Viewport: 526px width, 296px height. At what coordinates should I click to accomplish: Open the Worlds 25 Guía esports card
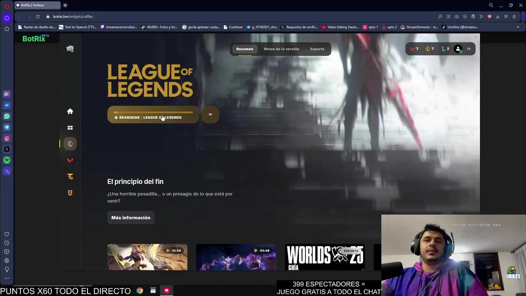coord(325,257)
